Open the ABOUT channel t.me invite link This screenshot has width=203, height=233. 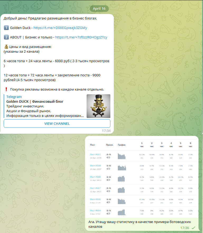[81, 37]
